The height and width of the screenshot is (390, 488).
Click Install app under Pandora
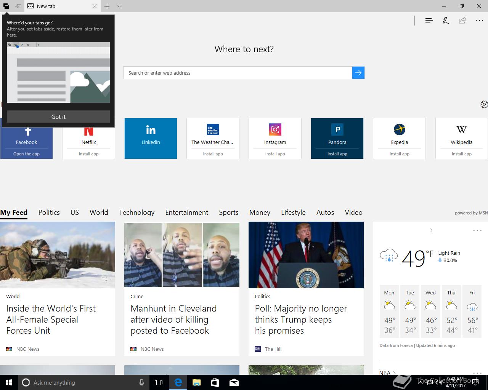[337, 154]
